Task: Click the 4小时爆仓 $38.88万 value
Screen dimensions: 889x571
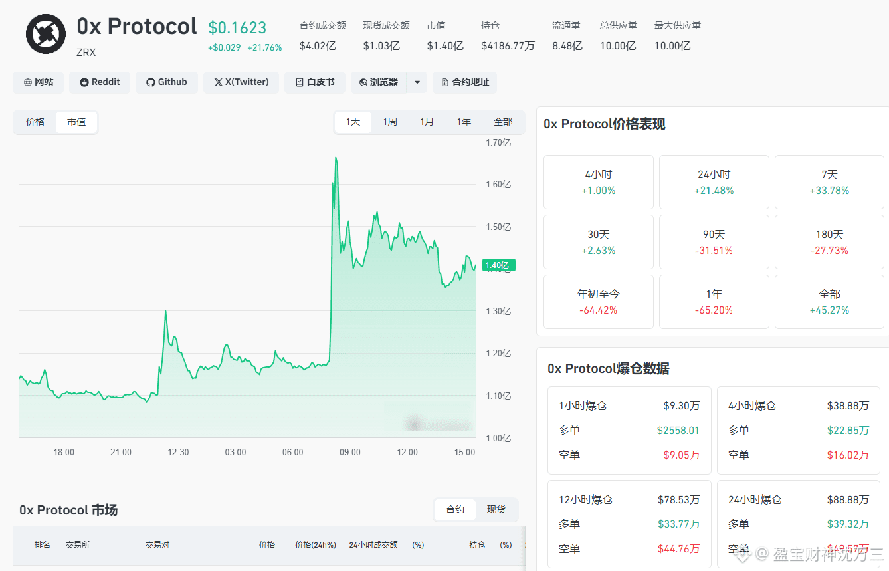Action: pyautogui.click(x=848, y=405)
